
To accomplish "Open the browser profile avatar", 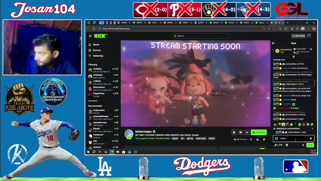I will pos(303,29).
